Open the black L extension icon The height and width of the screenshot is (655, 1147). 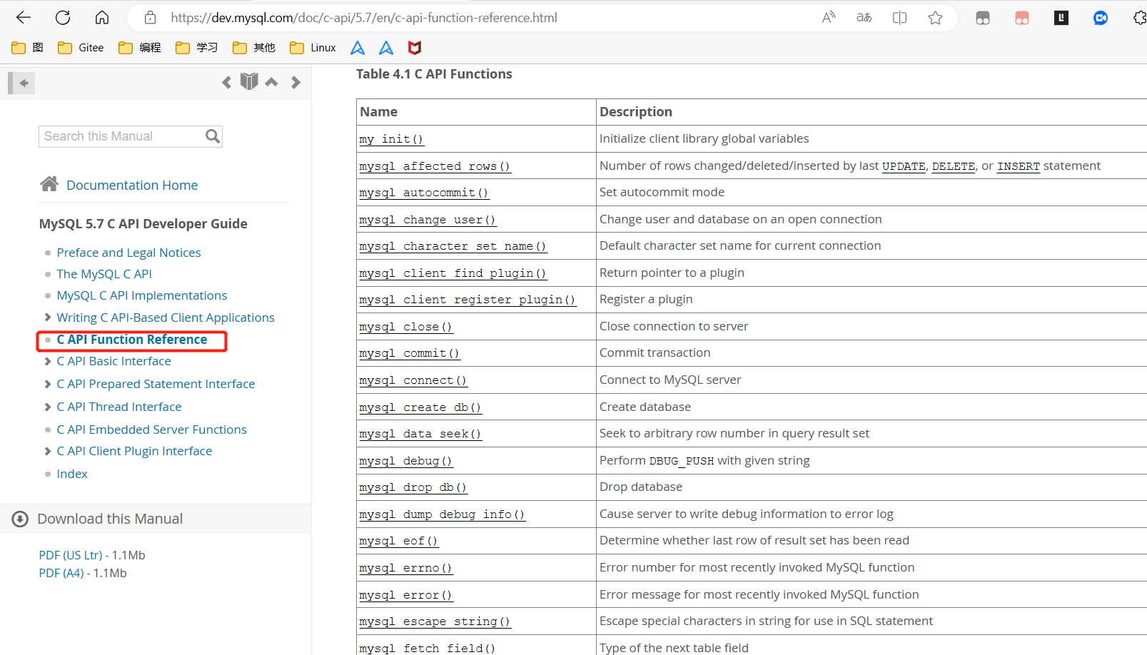[x=1061, y=18]
